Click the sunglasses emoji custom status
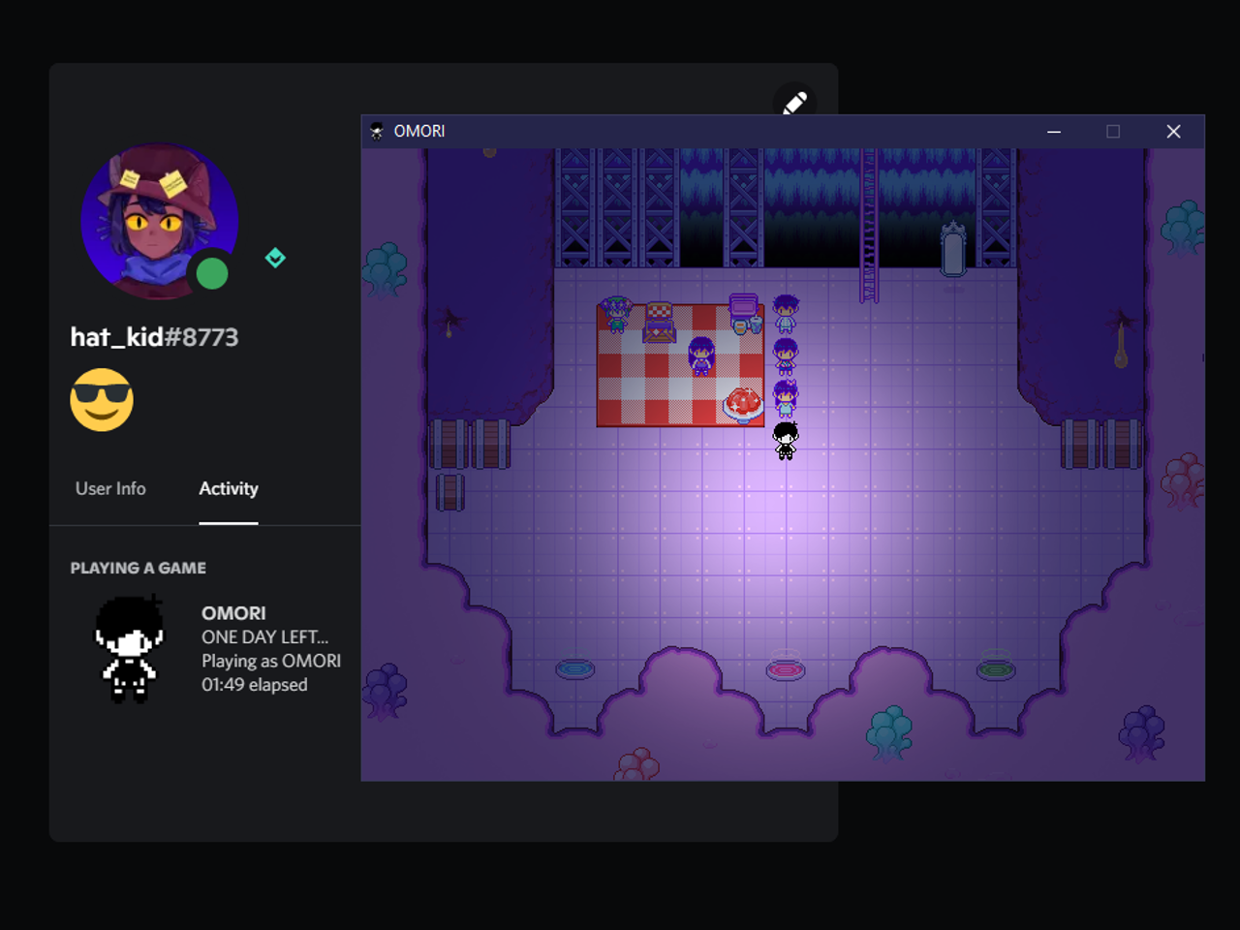Image resolution: width=1240 pixels, height=930 pixels. (102, 399)
